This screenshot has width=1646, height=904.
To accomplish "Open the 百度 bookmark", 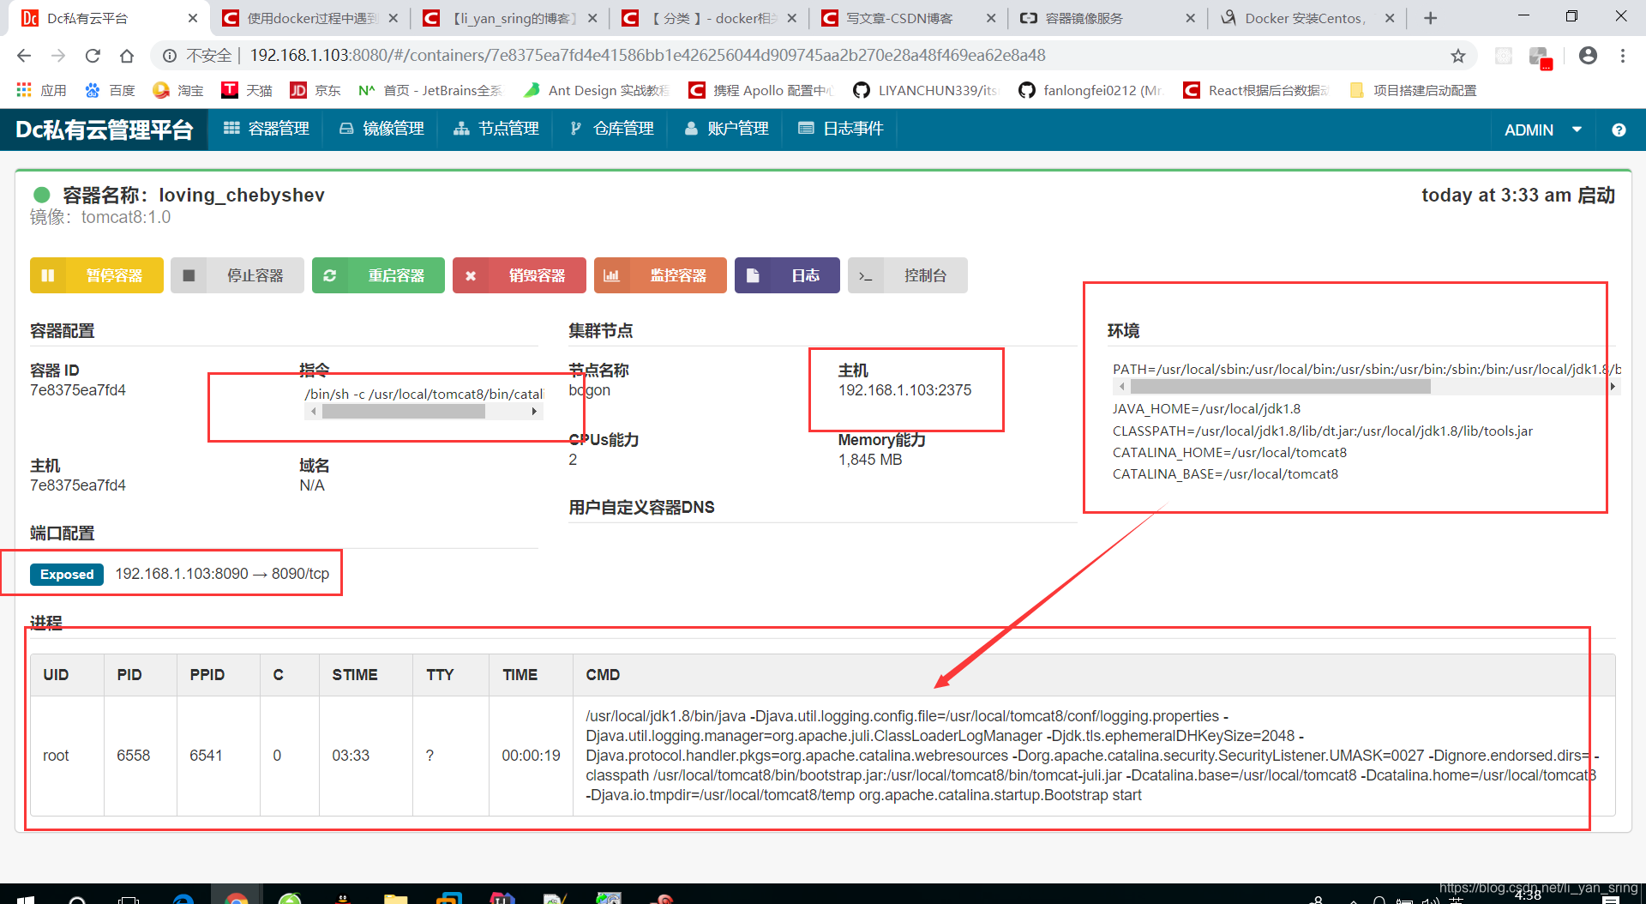I will click(x=110, y=90).
